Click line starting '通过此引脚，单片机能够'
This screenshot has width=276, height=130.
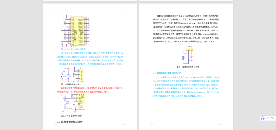point(186,27)
